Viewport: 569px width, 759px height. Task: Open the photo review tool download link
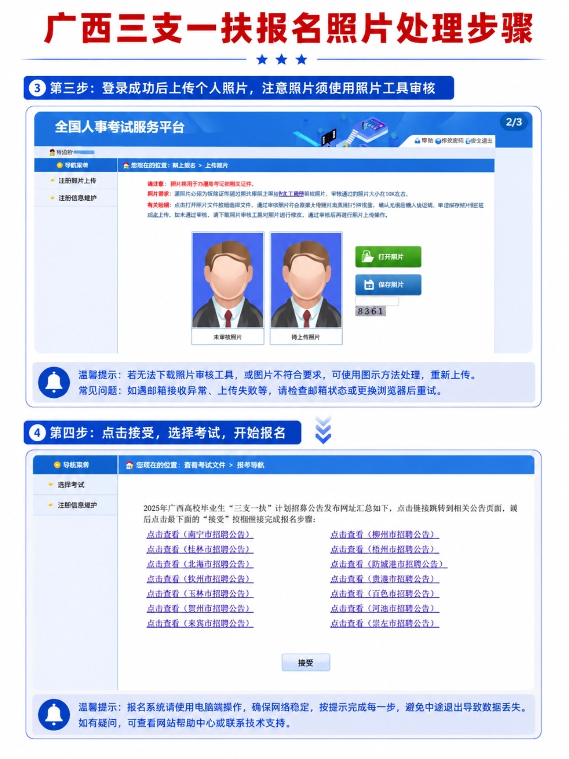(x=291, y=194)
